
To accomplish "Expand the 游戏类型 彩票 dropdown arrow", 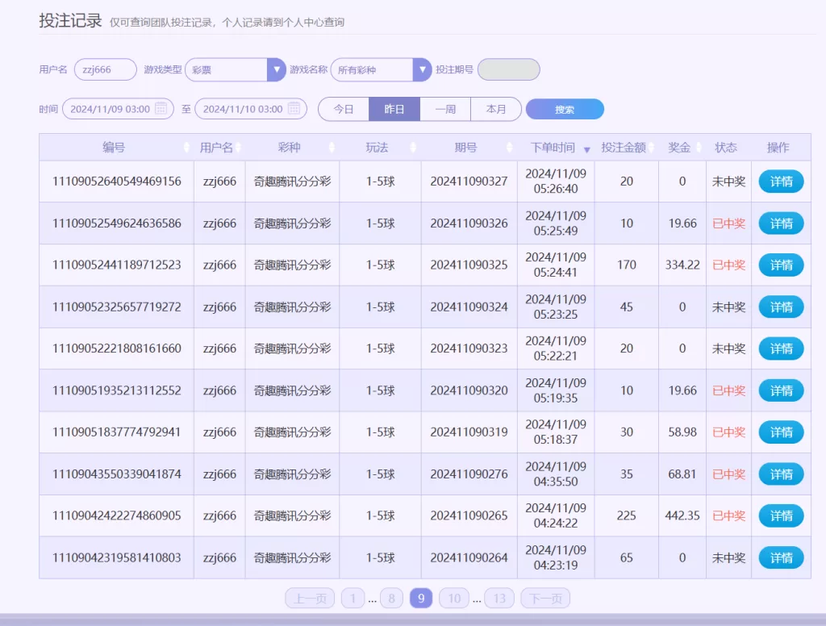I will (277, 69).
